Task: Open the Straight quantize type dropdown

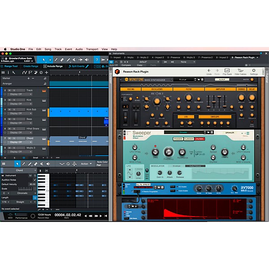Action: tap(22, 202)
